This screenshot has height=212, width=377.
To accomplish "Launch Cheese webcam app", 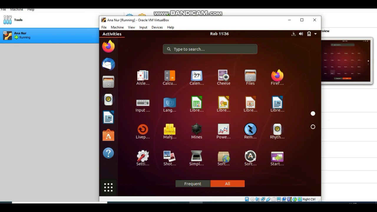I will [224, 78].
